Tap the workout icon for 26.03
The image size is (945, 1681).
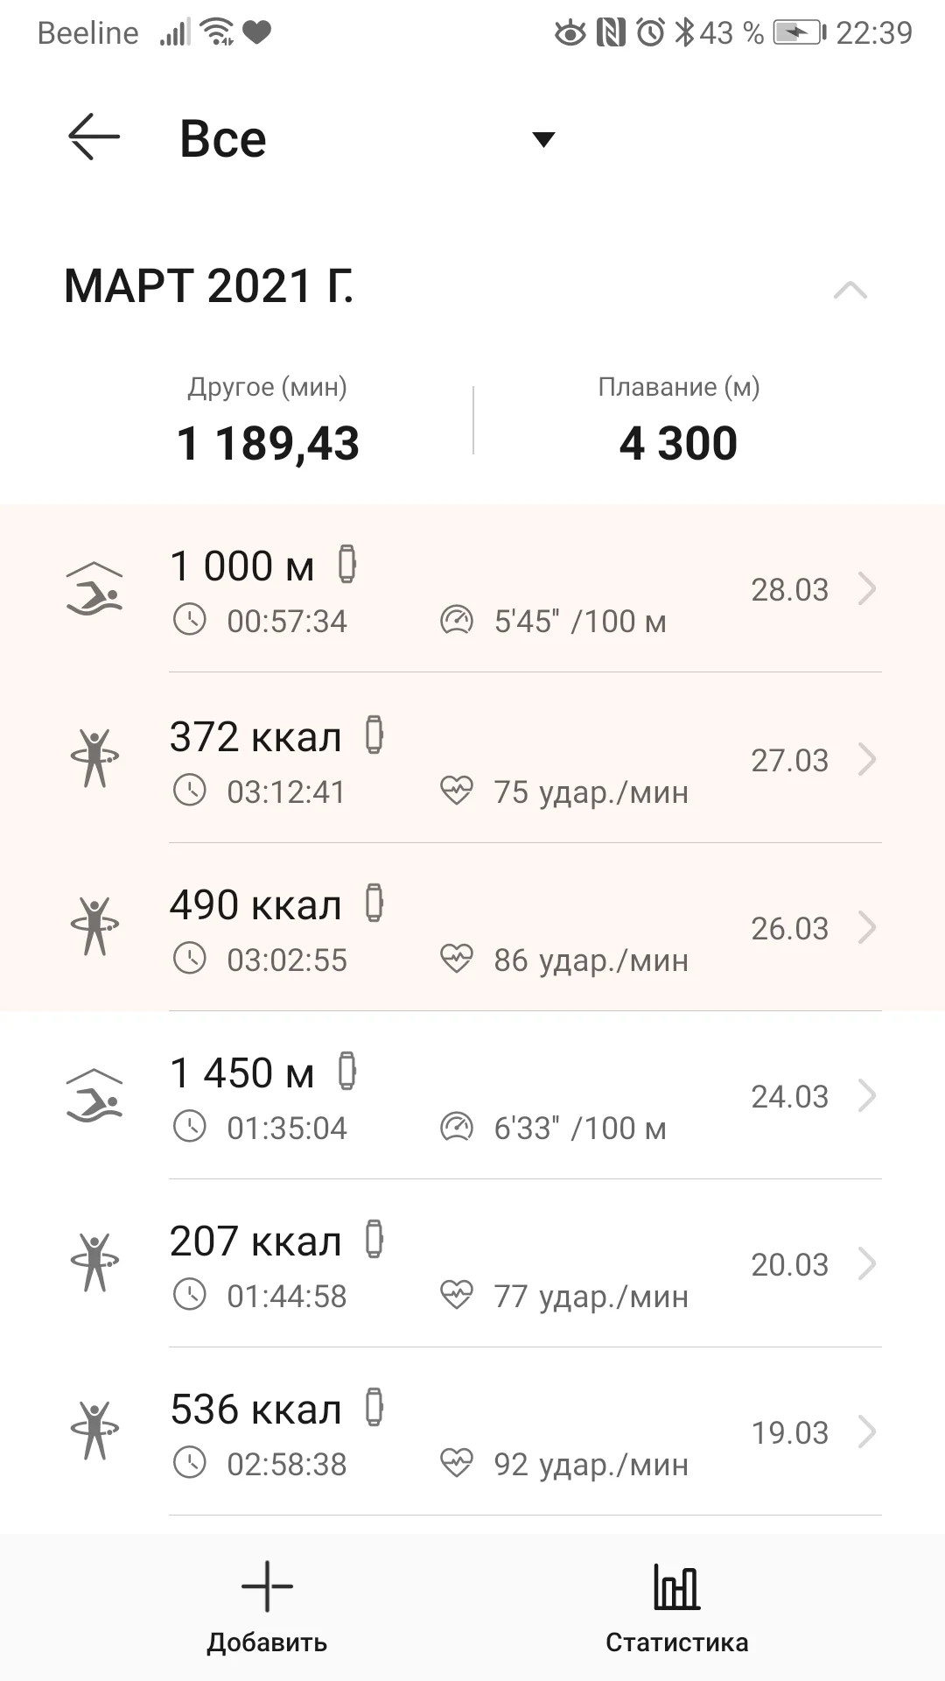(94, 927)
